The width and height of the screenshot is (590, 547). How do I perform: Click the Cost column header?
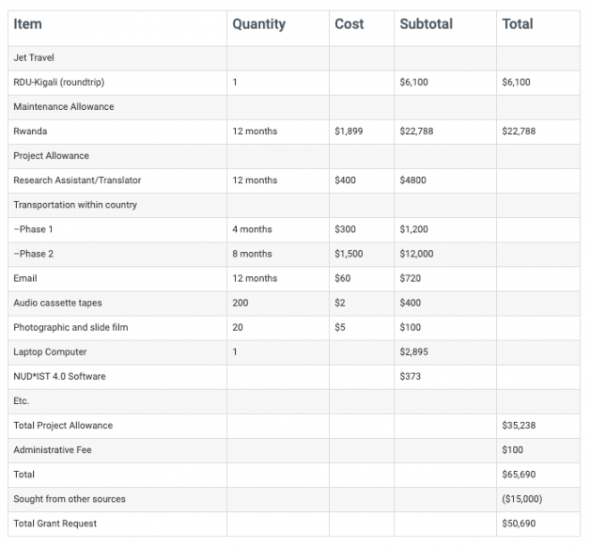(349, 24)
